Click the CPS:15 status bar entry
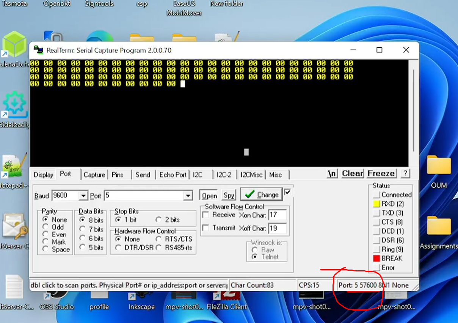Screen dimensions: 458x323 point(309,285)
